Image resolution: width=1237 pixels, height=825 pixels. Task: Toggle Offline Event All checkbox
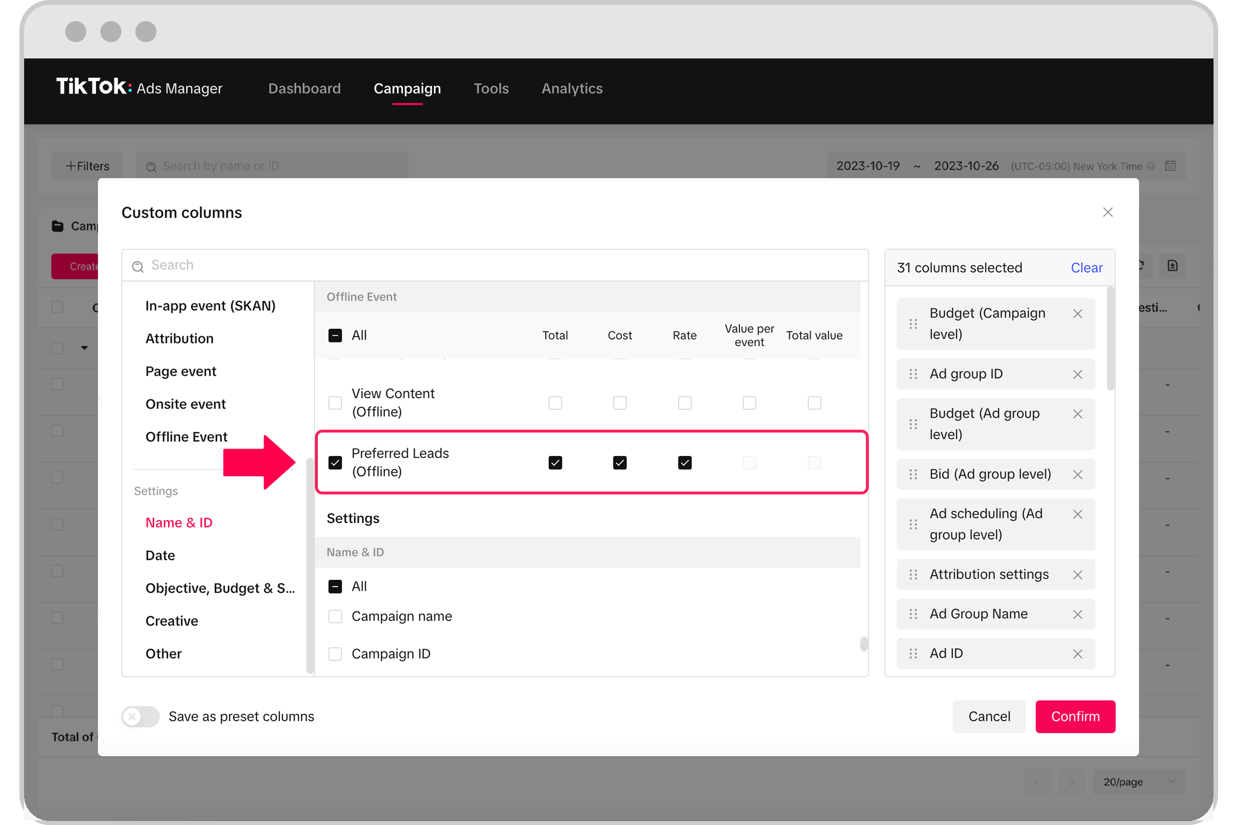point(335,335)
